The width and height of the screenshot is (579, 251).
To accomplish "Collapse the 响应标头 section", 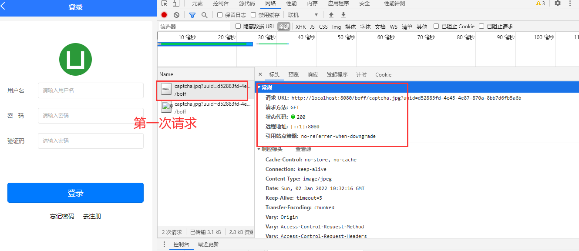I will (x=259, y=149).
